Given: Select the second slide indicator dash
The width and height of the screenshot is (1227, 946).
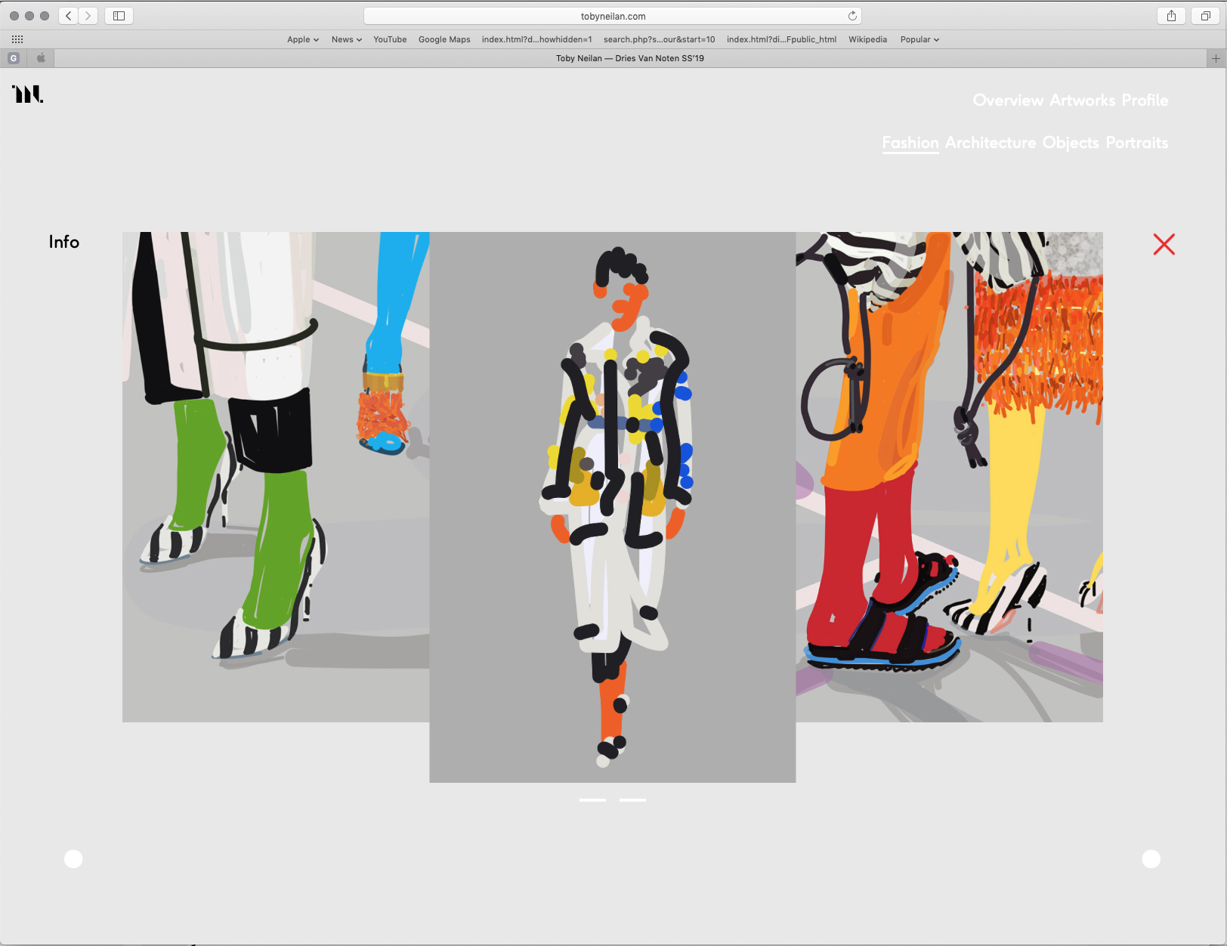Looking at the screenshot, I should pos(632,799).
